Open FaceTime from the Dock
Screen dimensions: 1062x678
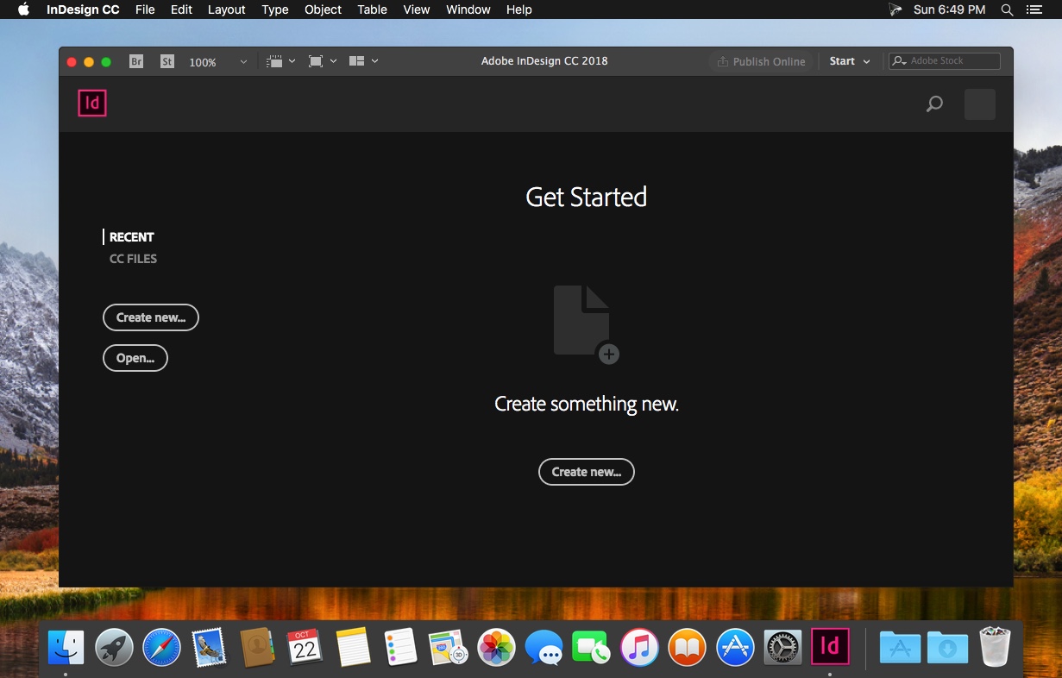[592, 647]
